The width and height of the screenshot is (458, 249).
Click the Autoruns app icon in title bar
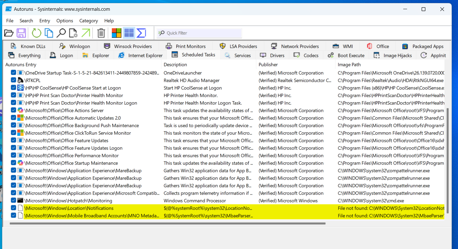coord(9,9)
